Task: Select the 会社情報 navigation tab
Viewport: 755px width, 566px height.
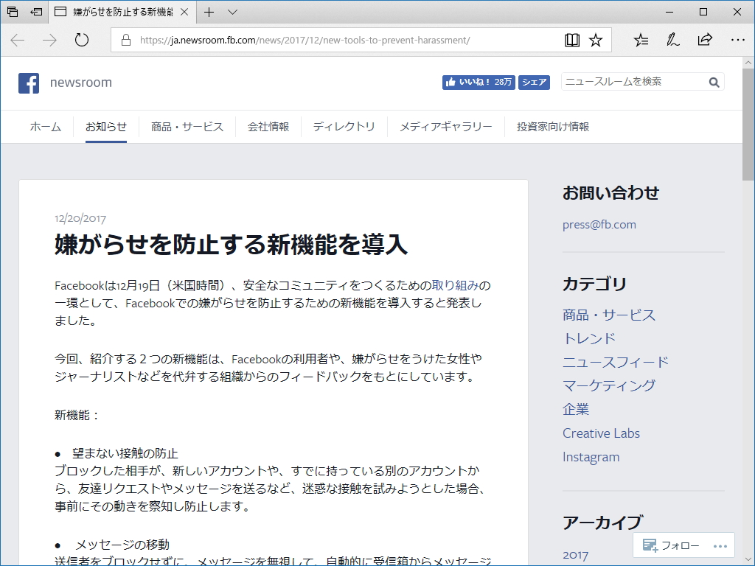Action: pyautogui.click(x=268, y=126)
